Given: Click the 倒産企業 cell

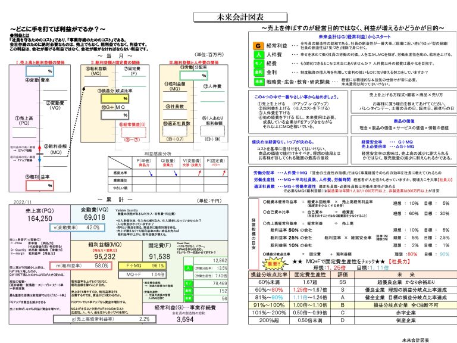Looking at the screenshot, I should [406, 320].
